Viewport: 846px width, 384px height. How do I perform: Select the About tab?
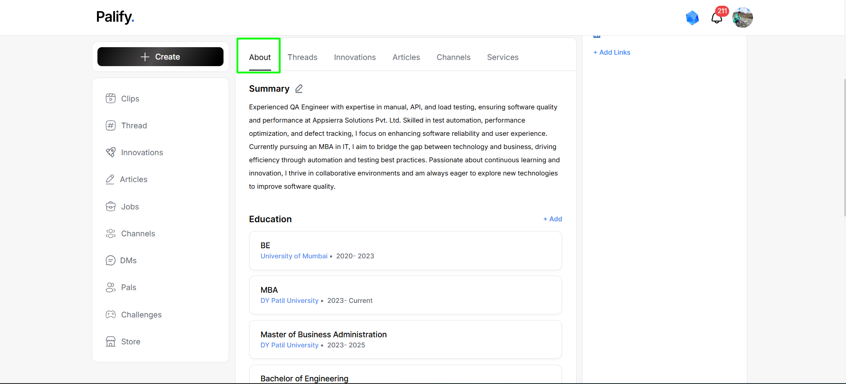coord(260,57)
